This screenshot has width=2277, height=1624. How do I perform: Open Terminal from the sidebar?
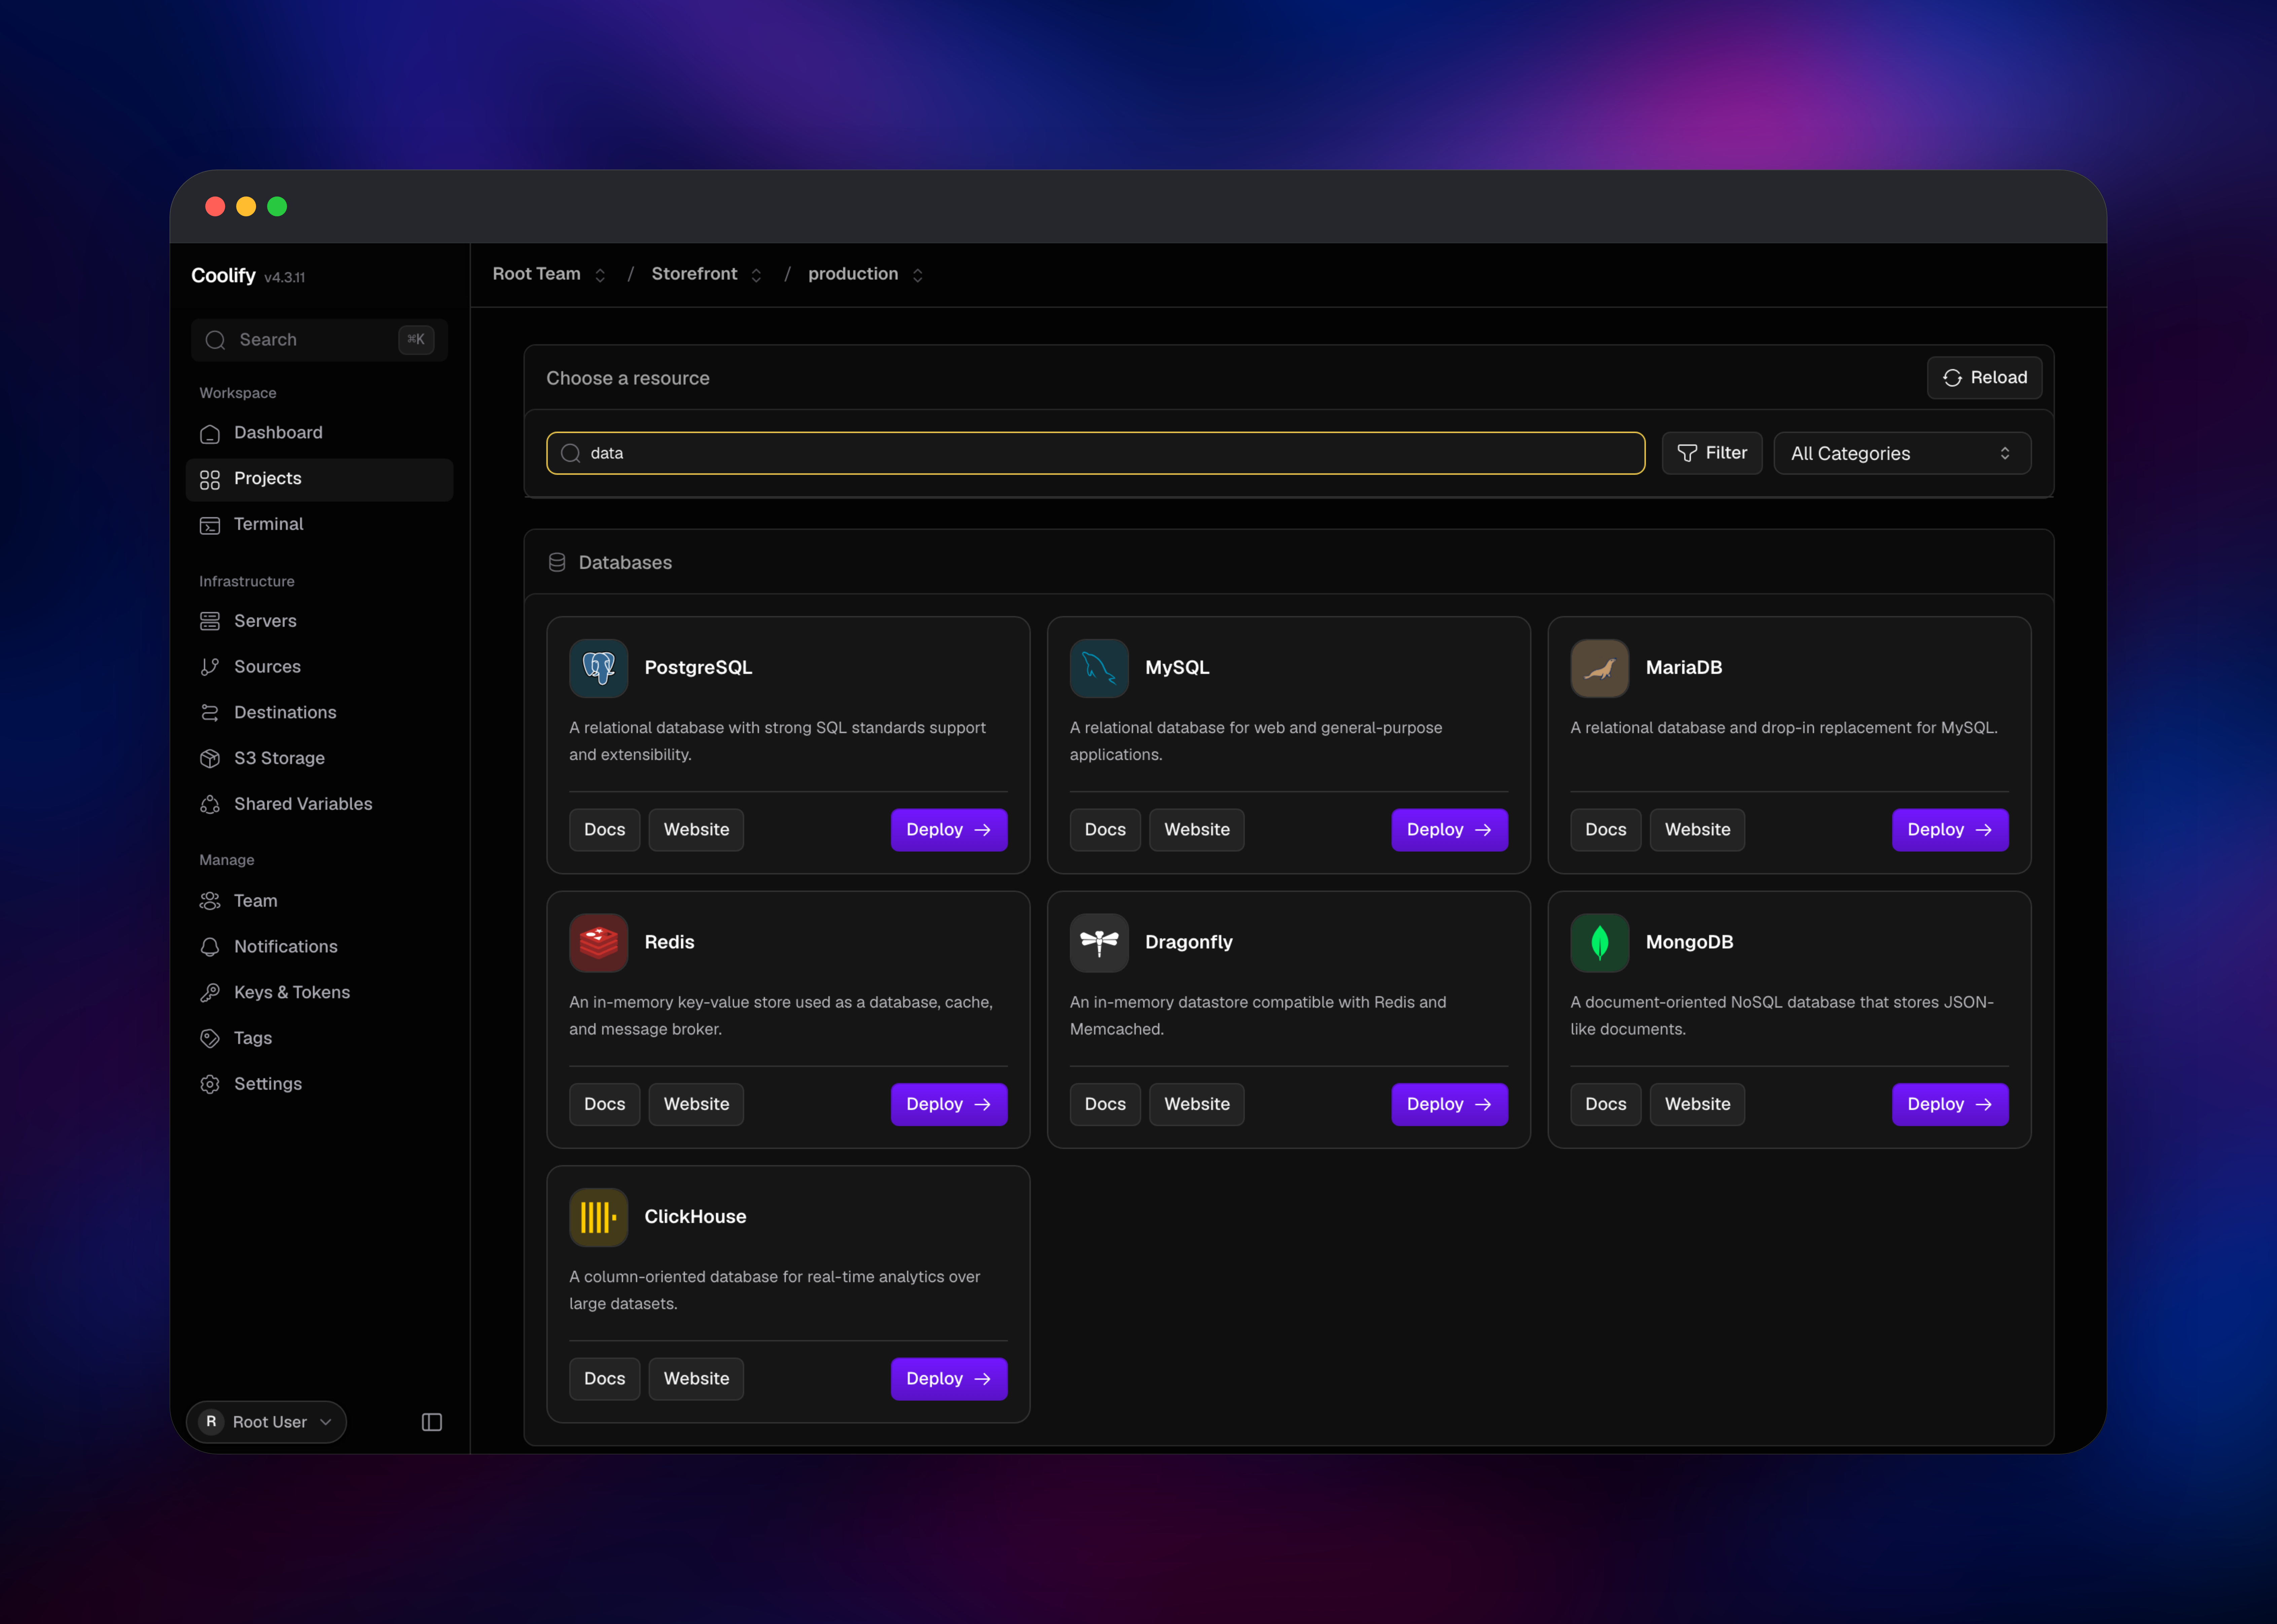tap(319, 525)
